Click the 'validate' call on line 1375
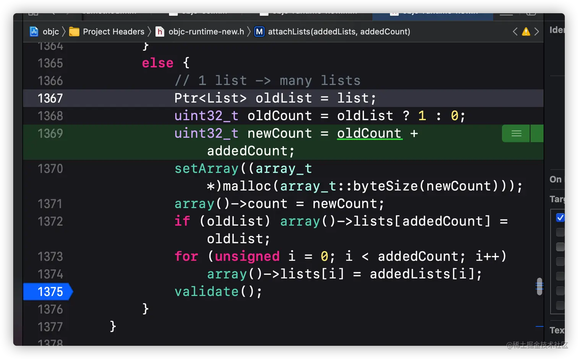The width and height of the screenshot is (578, 359). pyautogui.click(x=206, y=292)
